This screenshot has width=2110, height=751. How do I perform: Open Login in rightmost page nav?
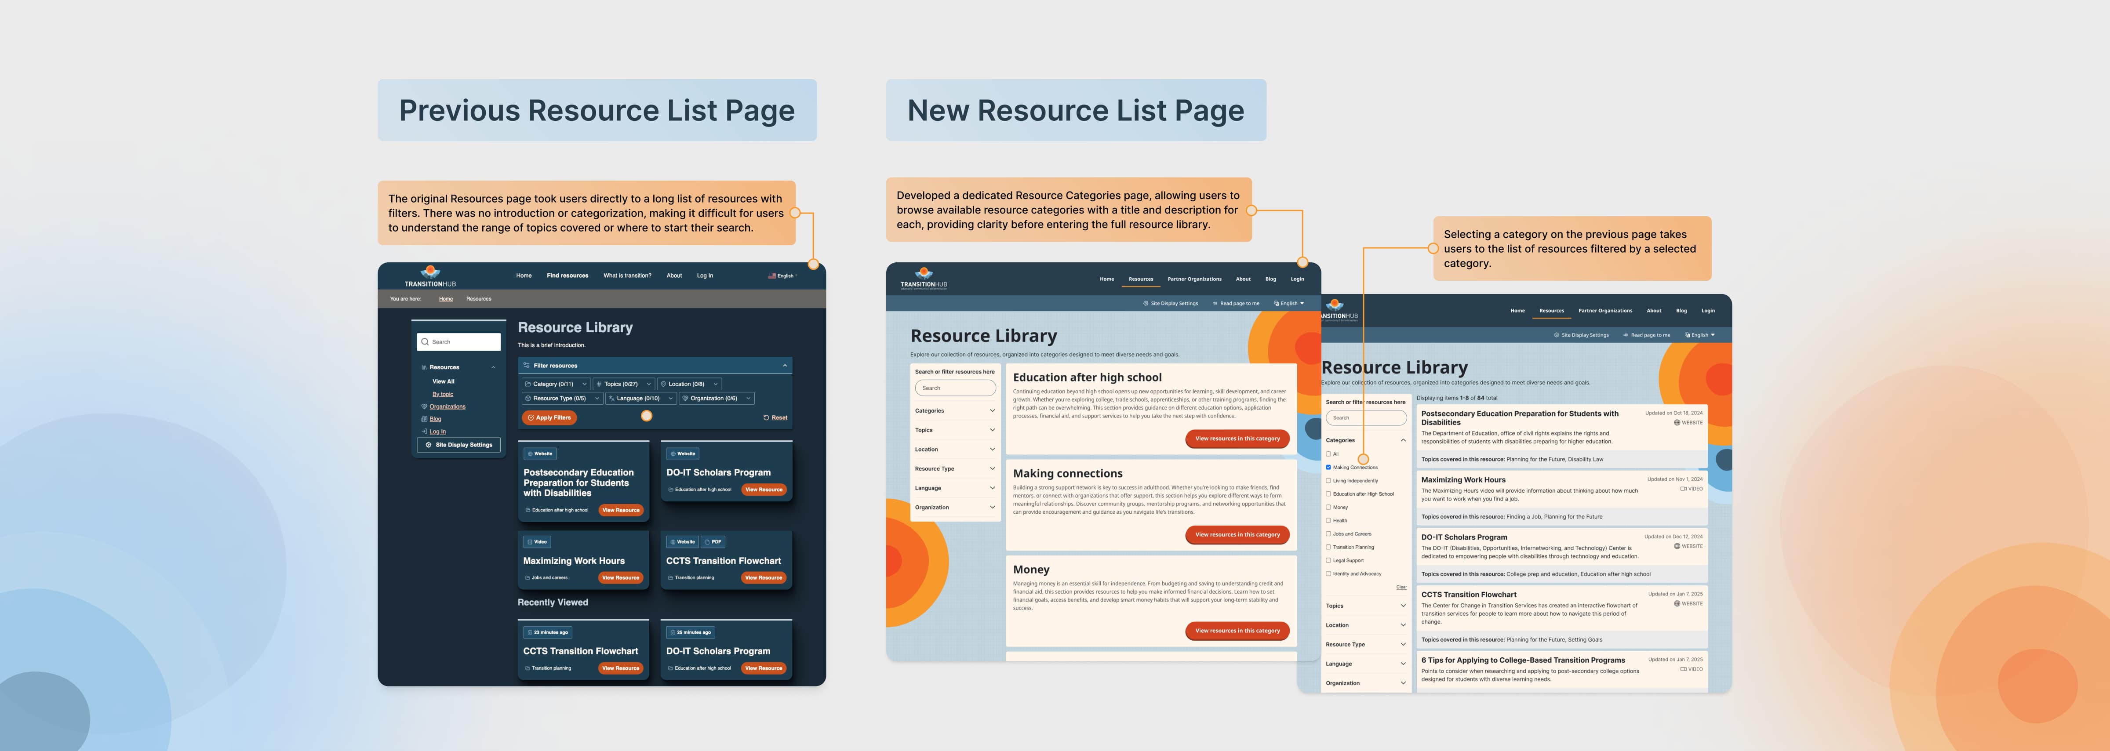point(1708,311)
